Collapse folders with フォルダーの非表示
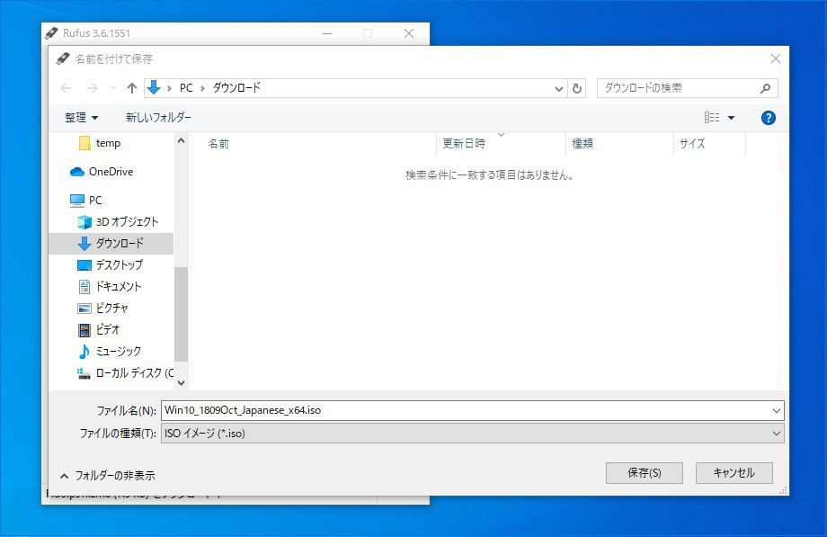This screenshot has width=827, height=537. pyautogui.click(x=106, y=476)
